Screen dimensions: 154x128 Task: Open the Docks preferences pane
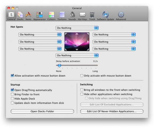pyautogui.click(x=20, y=16)
